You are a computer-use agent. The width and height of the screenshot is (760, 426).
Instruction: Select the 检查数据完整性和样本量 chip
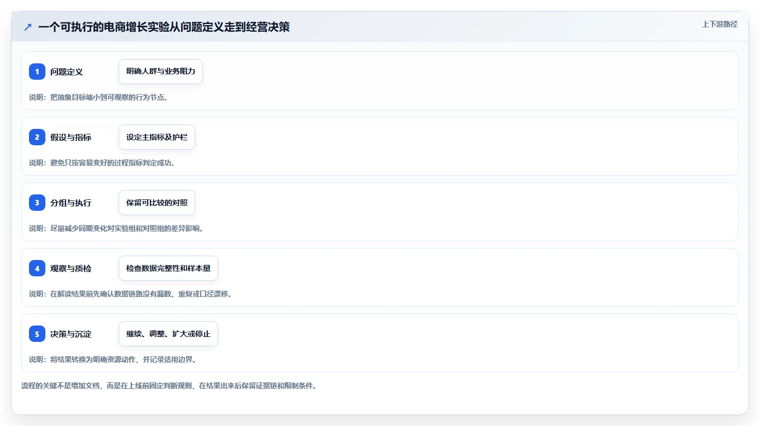168,268
